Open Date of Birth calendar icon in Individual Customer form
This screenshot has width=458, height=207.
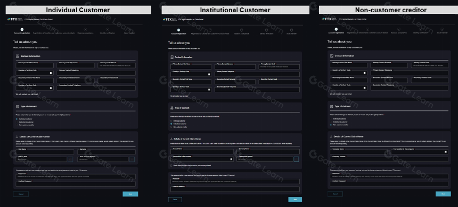click(x=70, y=159)
